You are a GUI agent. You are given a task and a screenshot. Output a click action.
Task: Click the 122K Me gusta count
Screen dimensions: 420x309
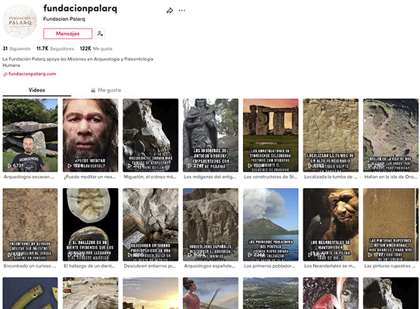tap(96, 48)
